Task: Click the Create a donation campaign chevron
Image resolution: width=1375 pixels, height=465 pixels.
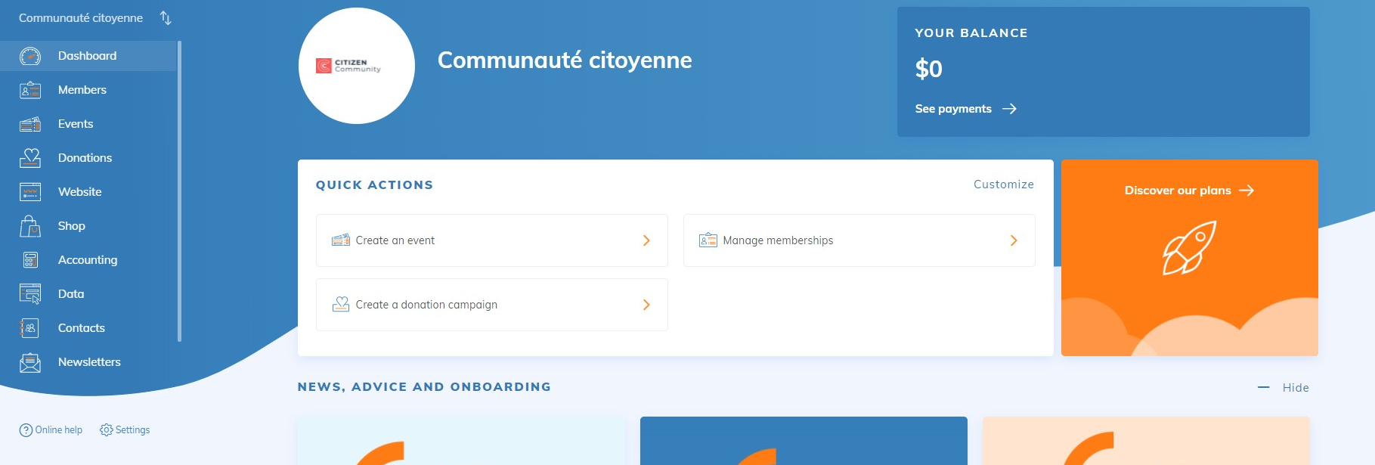Action: (646, 305)
